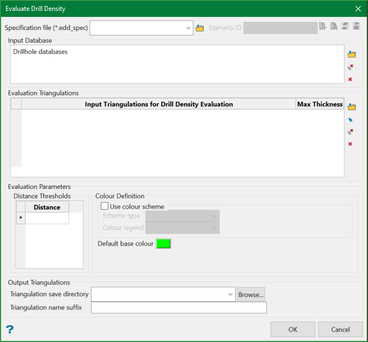368x342 pixels.
Task: Enable the Use colour scheme checkbox
Action: [x=105, y=207]
